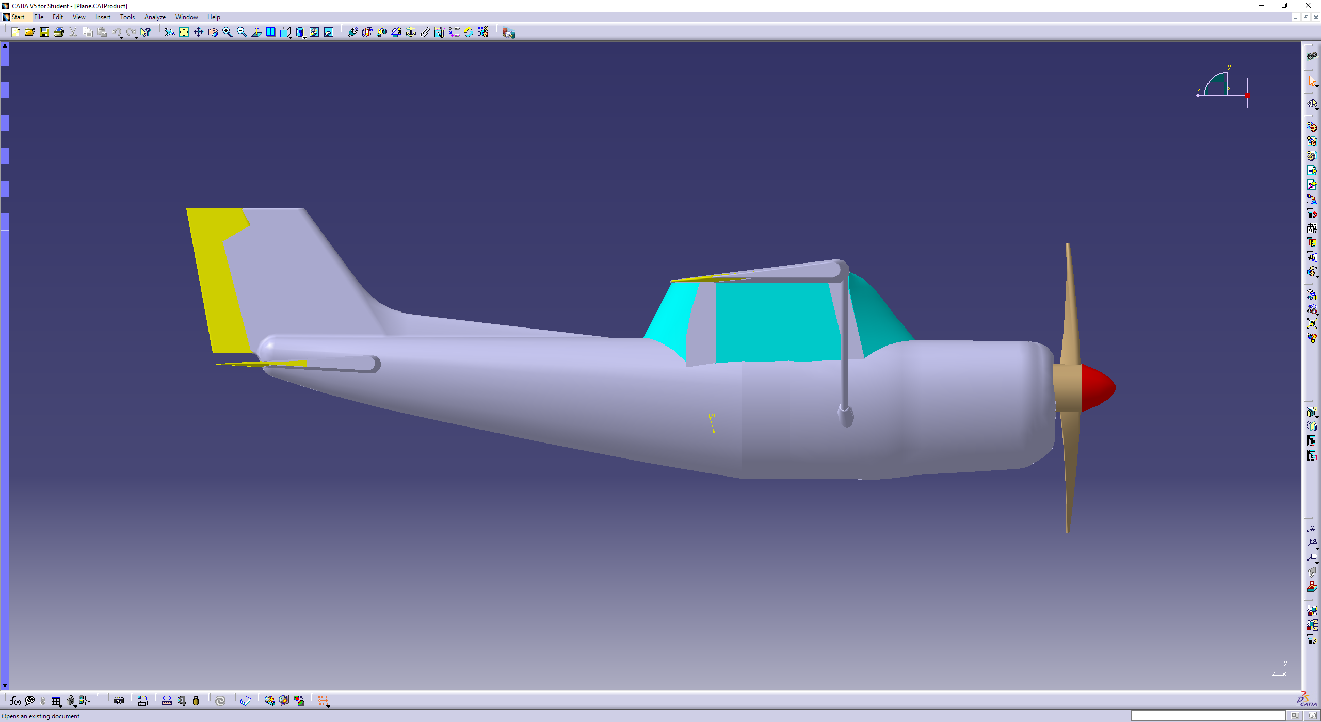
Task: Click the left vertical scrollbar down arrow
Action: tap(5, 686)
